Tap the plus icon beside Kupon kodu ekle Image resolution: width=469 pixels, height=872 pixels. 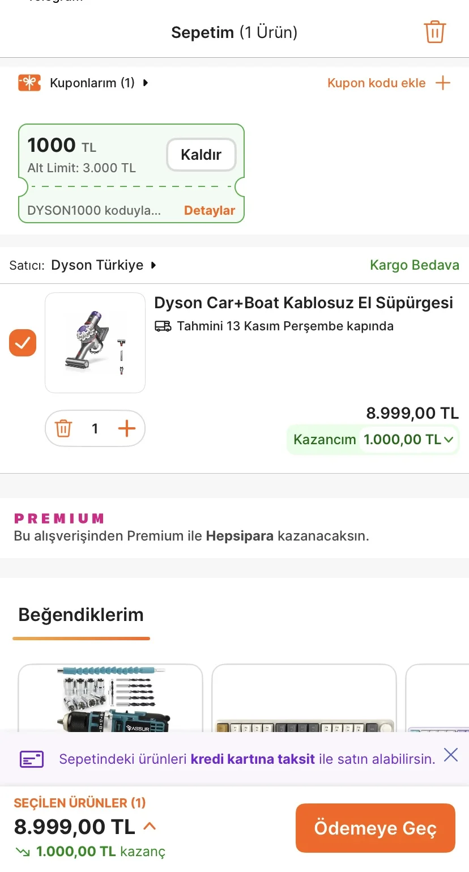coord(443,83)
